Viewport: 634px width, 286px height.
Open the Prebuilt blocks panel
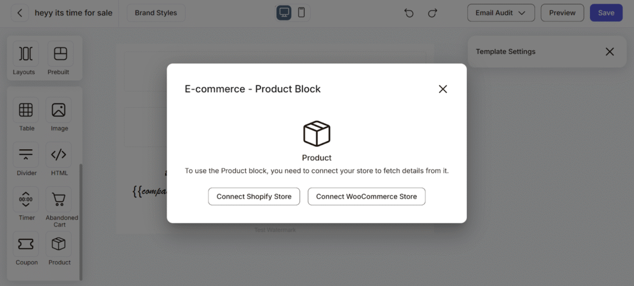(61, 53)
